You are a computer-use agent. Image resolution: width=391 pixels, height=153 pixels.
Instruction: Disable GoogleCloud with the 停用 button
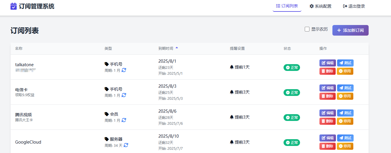[345, 146]
